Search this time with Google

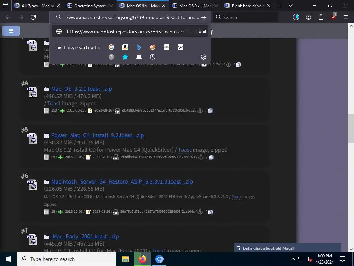point(111,47)
